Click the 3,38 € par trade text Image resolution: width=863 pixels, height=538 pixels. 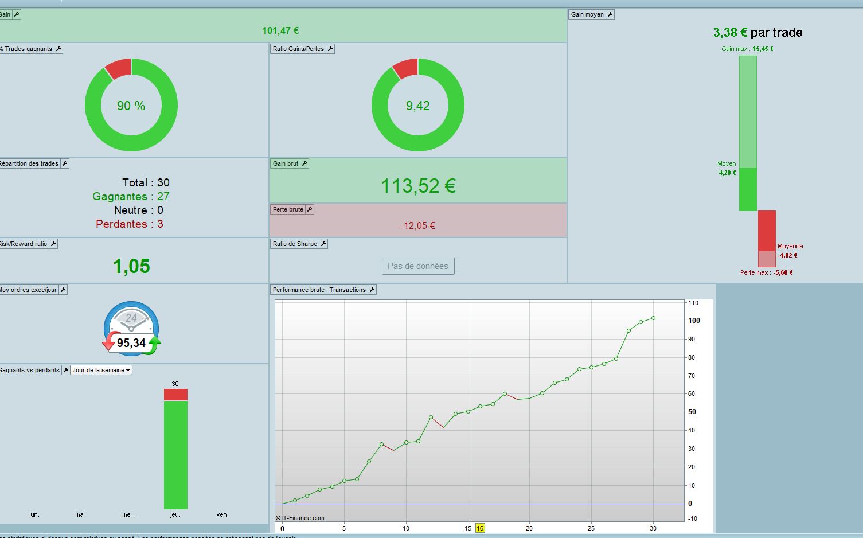757,33
